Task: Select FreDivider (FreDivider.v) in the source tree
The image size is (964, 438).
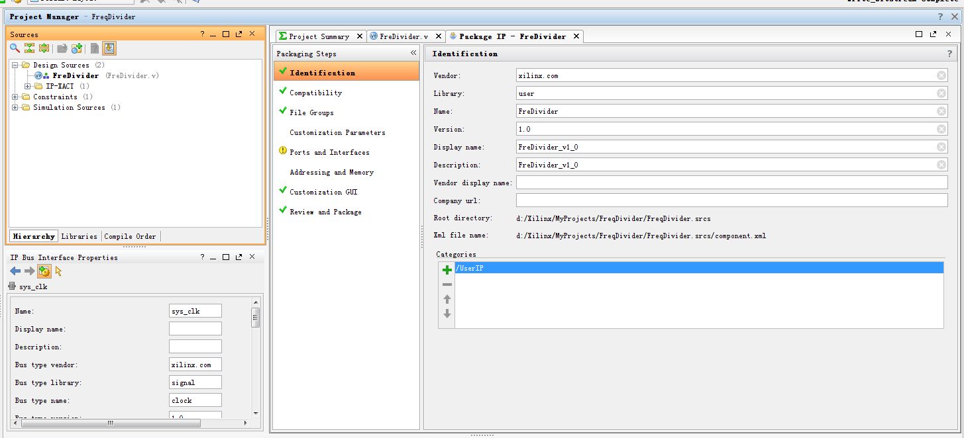Action: click(x=97, y=75)
